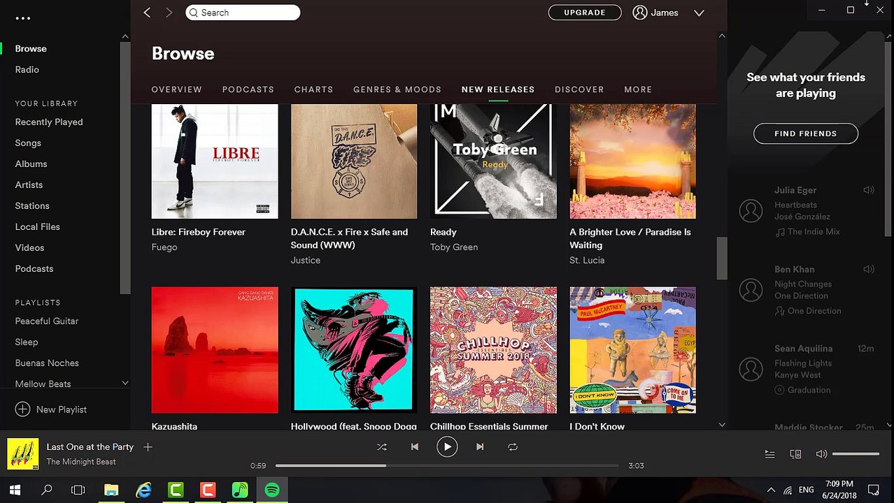
Task: Click Sean Aquilina's friend avatar
Action: tap(751, 368)
